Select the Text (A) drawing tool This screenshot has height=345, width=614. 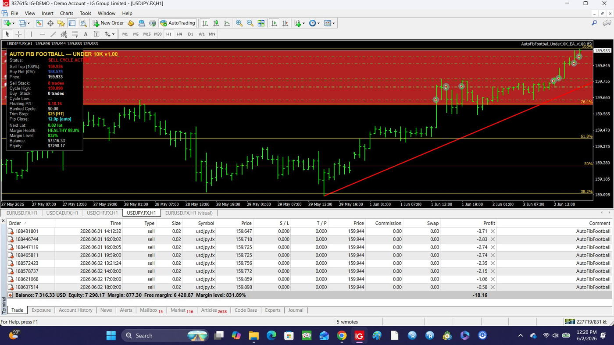86,34
